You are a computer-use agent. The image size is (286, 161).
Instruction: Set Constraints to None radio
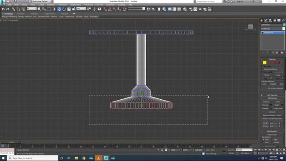click(x=263, y=140)
